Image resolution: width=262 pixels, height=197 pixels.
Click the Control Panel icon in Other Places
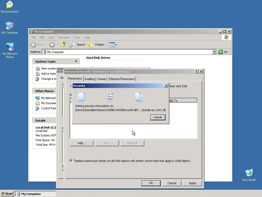point(38,109)
